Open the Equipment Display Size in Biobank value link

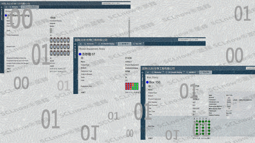[x=52, y=61]
